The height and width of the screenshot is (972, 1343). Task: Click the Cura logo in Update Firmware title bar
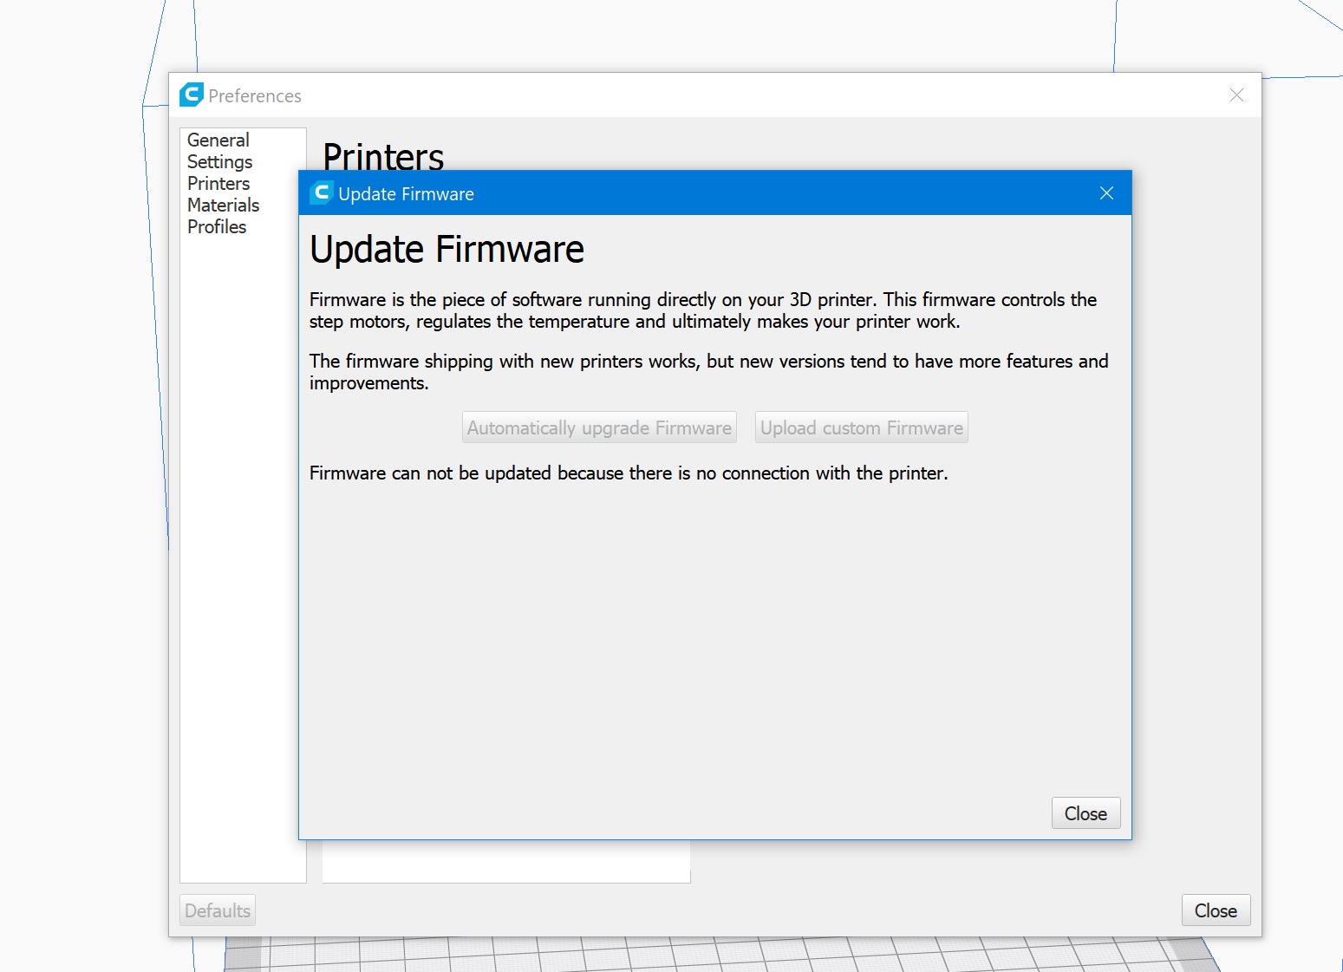[321, 192]
